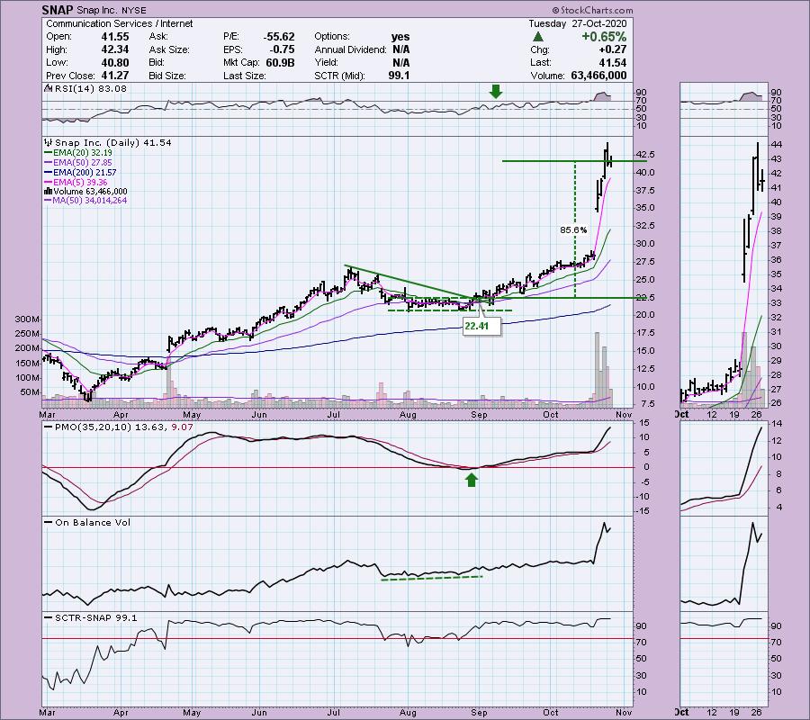The image size is (810, 720).
Task: Click the header Volume value 63,466,000
Action: pyautogui.click(x=598, y=76)
